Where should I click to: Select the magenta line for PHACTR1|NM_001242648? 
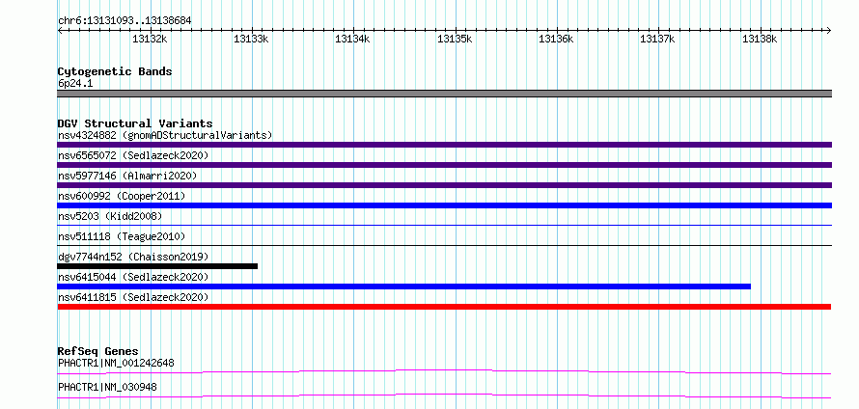click(x=444, y=371)
